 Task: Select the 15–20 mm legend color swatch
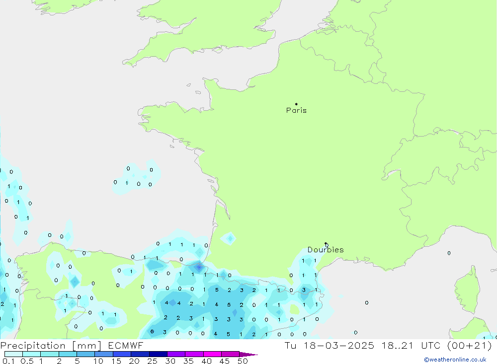tap(122, 354)
